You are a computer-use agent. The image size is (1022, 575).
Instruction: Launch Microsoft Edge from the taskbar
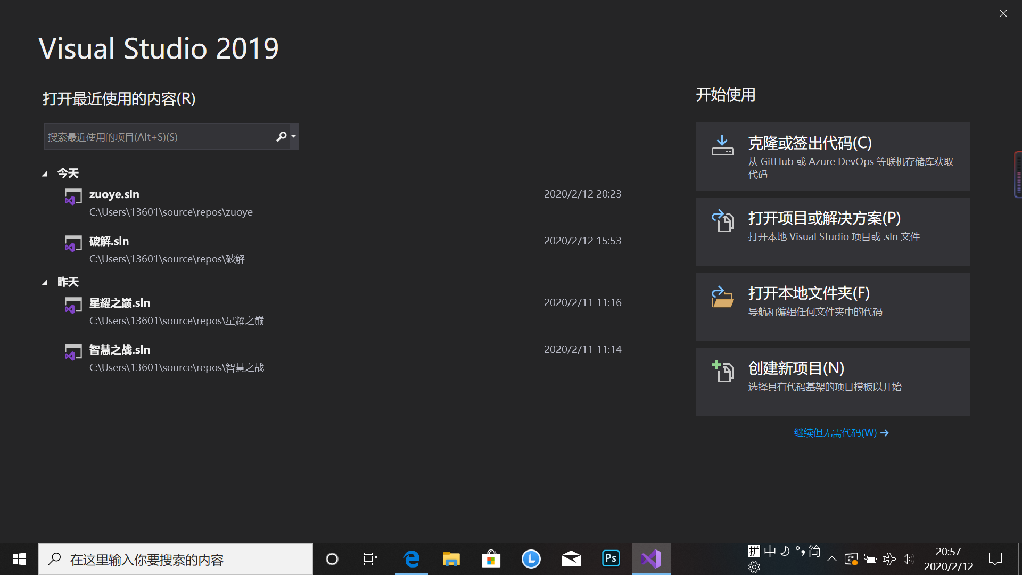coord(411,558)
